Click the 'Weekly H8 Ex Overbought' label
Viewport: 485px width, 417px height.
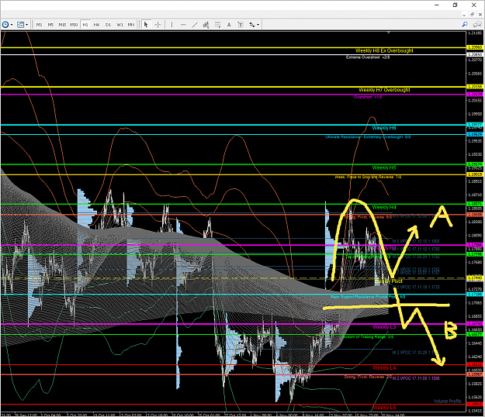[x=384, y=50]
